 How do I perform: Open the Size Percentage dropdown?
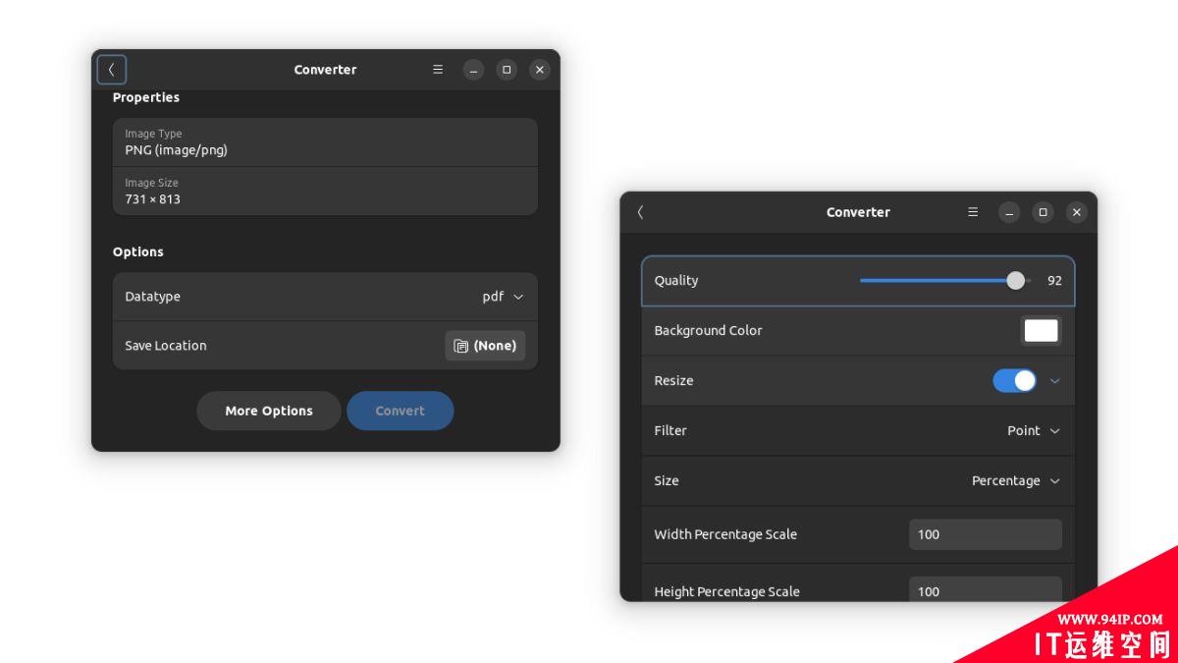[x=1016, y=480]
